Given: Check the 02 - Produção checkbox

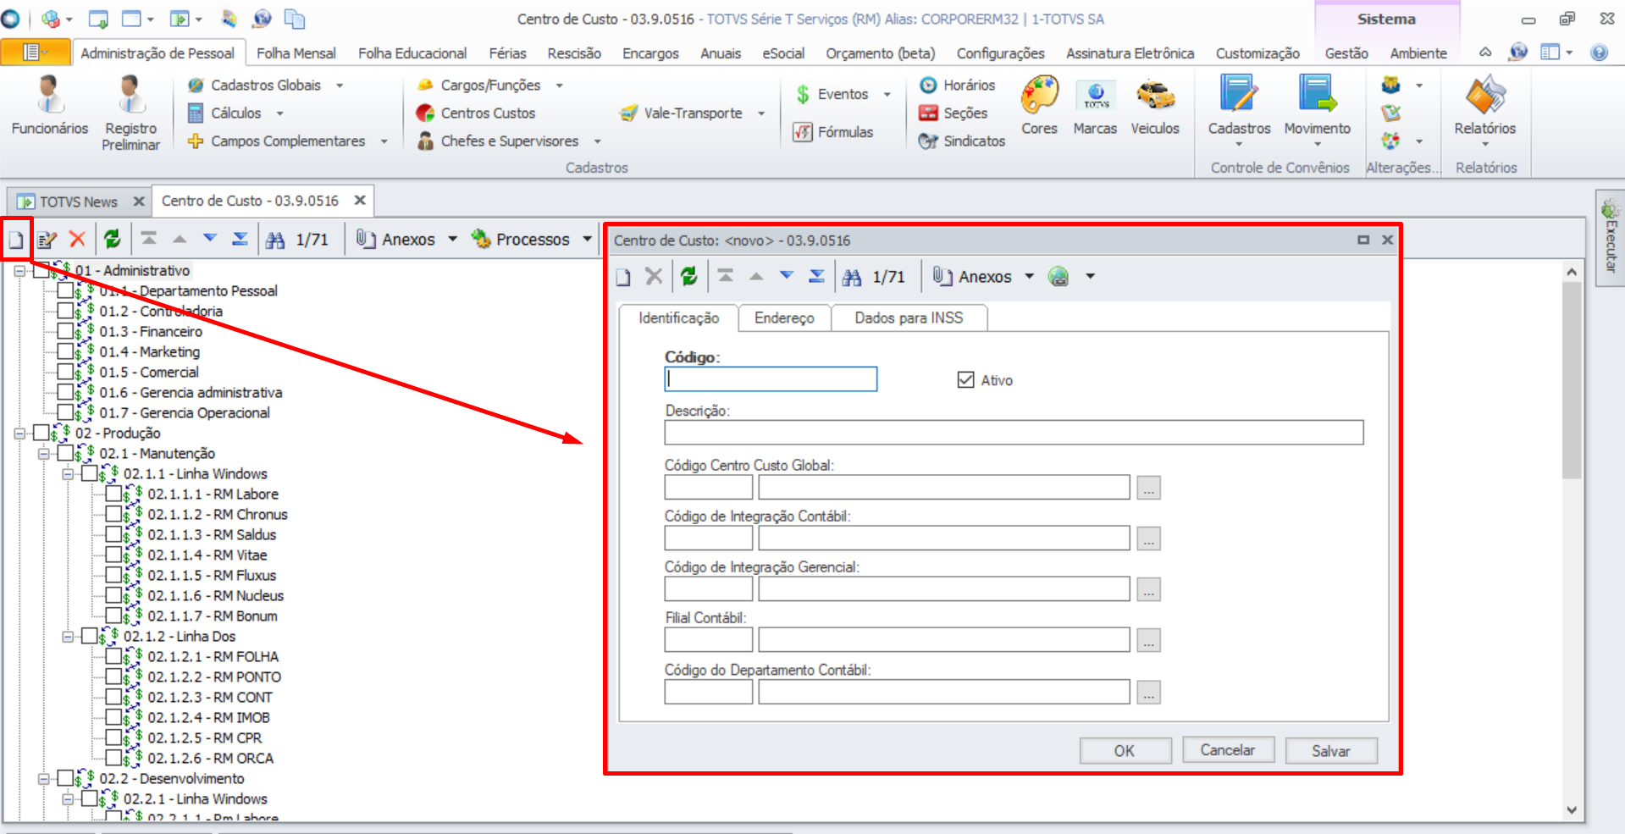Looking at the screenshot, I should click(41, 433).
